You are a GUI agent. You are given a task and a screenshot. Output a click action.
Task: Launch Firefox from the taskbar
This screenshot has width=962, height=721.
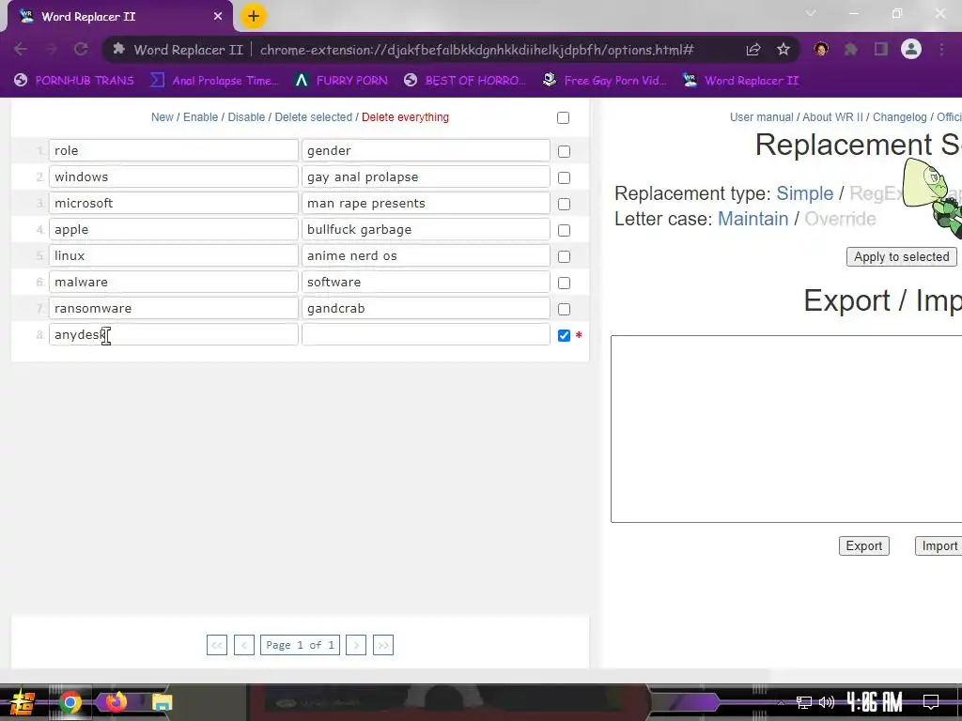(116, 702)
